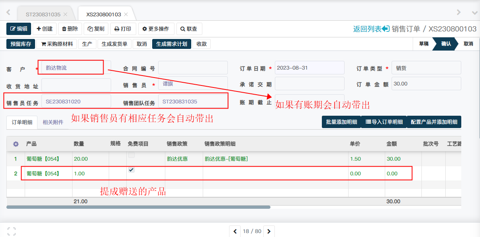Click the 合同编号 input field
Screen dimensions: 480x237
click(x=193, y=68)
